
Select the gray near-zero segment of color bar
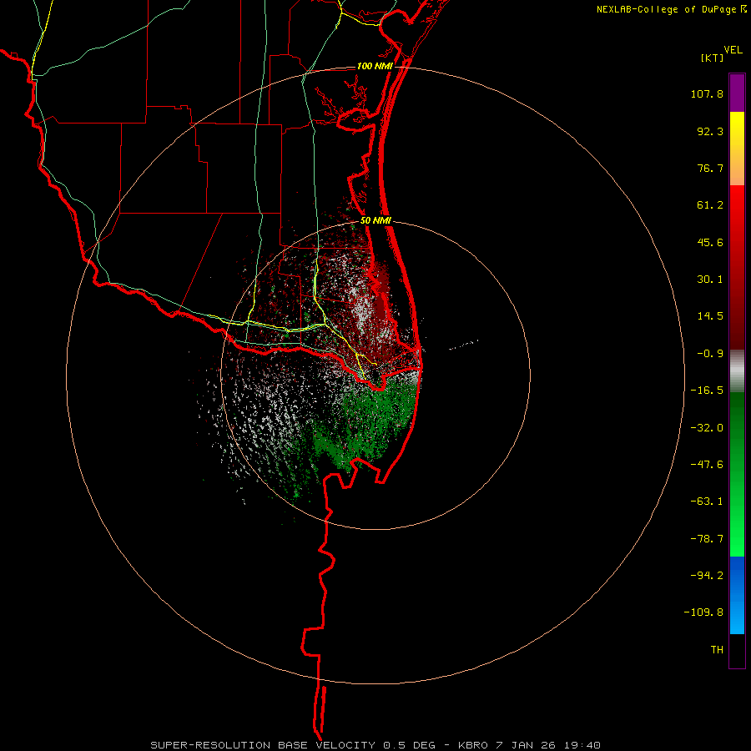coord(737,371)
